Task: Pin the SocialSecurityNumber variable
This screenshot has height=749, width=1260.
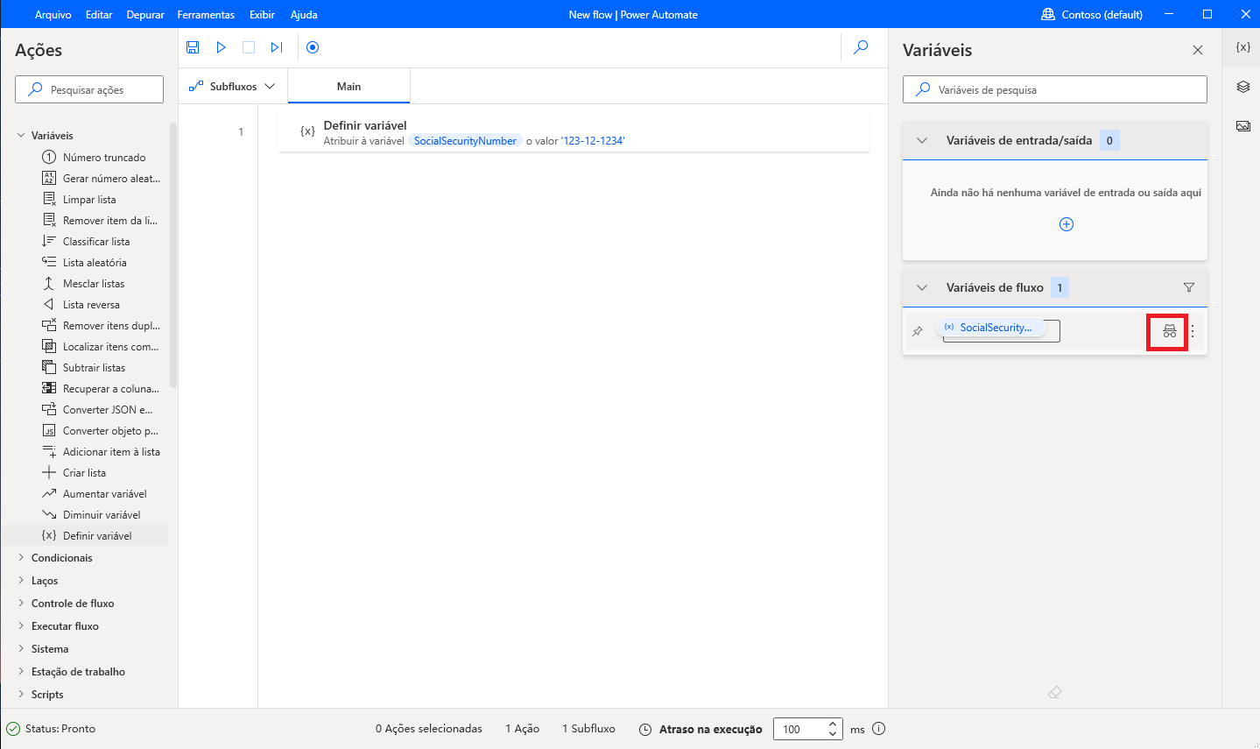Action: (918, 331)
